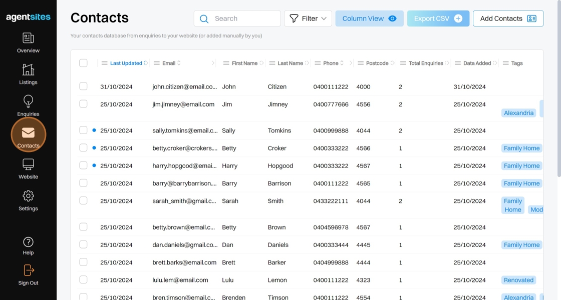Click the plus icon on Export CSV

[x=458, y=18]
